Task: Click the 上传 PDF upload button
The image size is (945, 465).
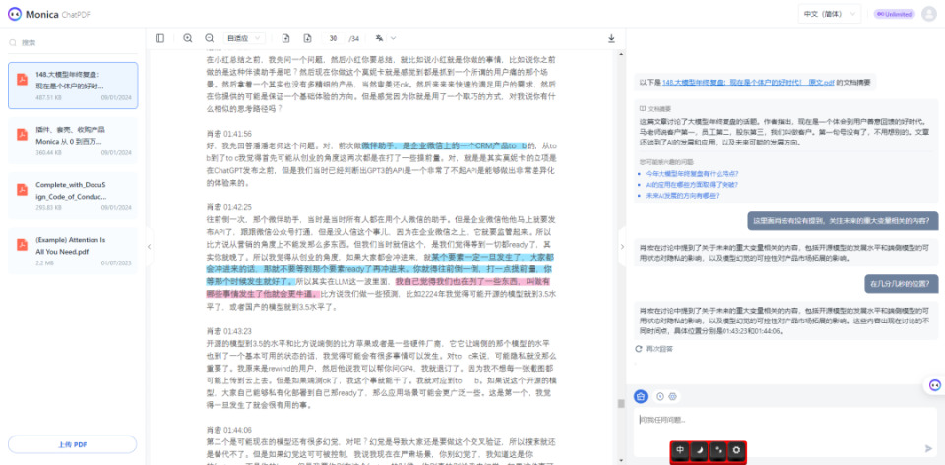Action: pyautogui.click(x=72, y=444)
